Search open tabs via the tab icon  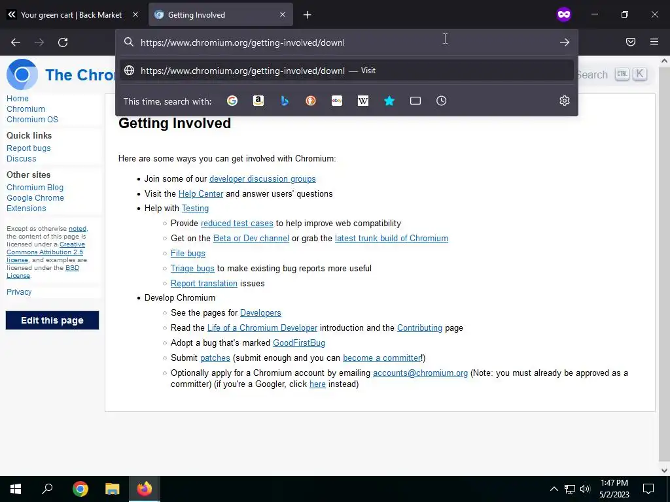(x=415, y=101)
